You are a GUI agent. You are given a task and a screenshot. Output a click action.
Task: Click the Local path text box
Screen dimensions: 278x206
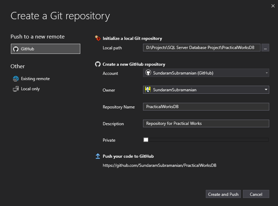click(x=202, y=48)
